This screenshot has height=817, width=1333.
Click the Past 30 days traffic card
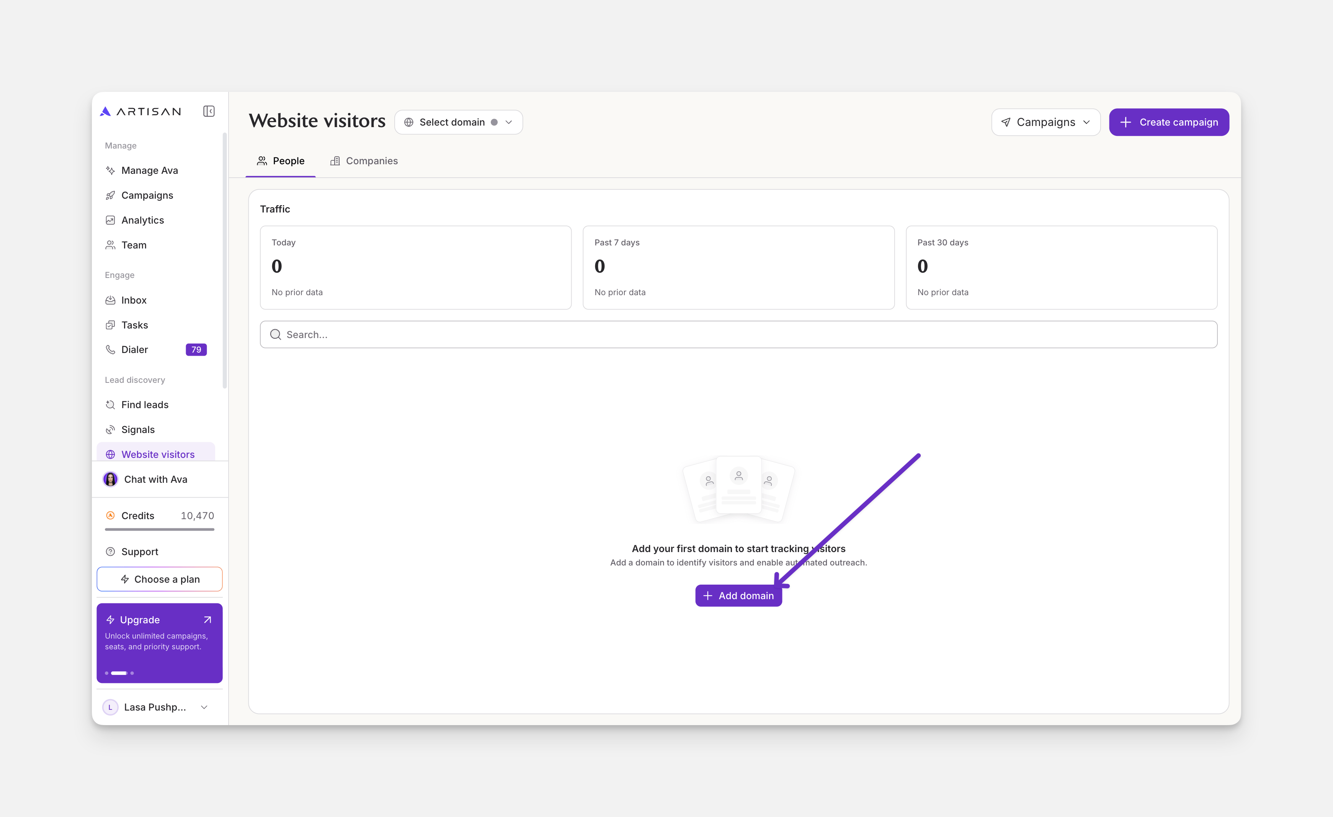click(1062, 268)
